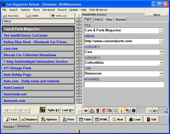Click the TITLE field in record form
The height and width of the screenshot is (134, 170).
(x=121, y=30)
